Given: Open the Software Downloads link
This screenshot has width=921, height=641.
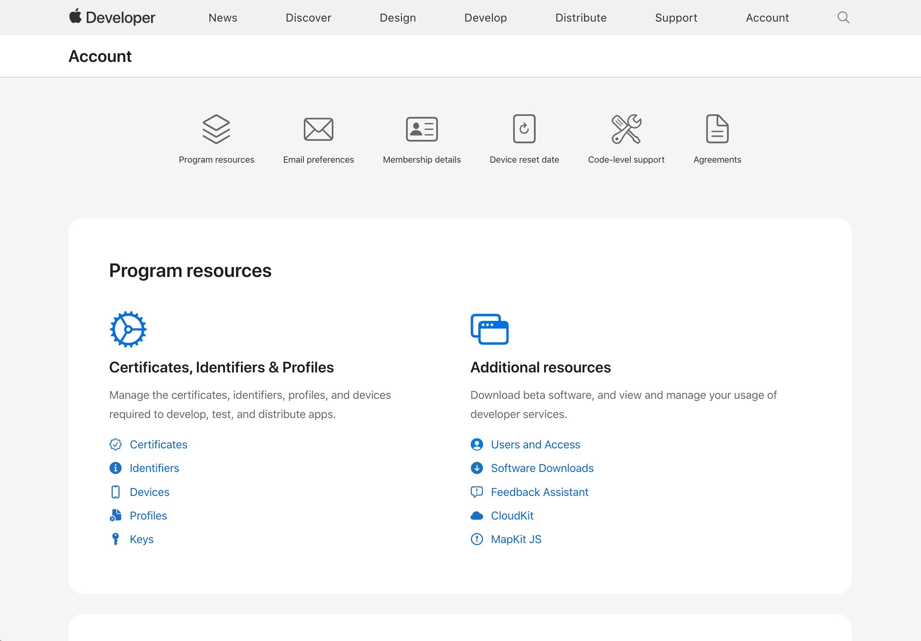Looking at the screenshot, I should (542, 468).
